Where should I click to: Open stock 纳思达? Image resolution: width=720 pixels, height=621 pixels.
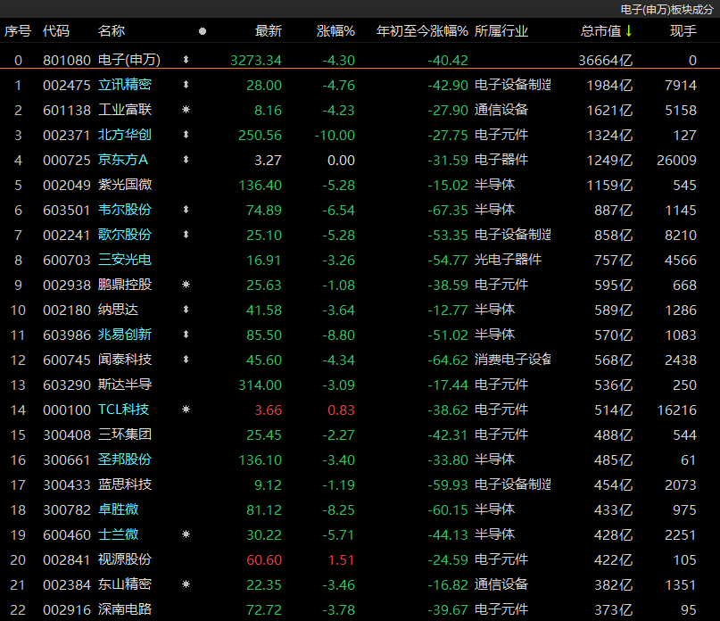118,309
